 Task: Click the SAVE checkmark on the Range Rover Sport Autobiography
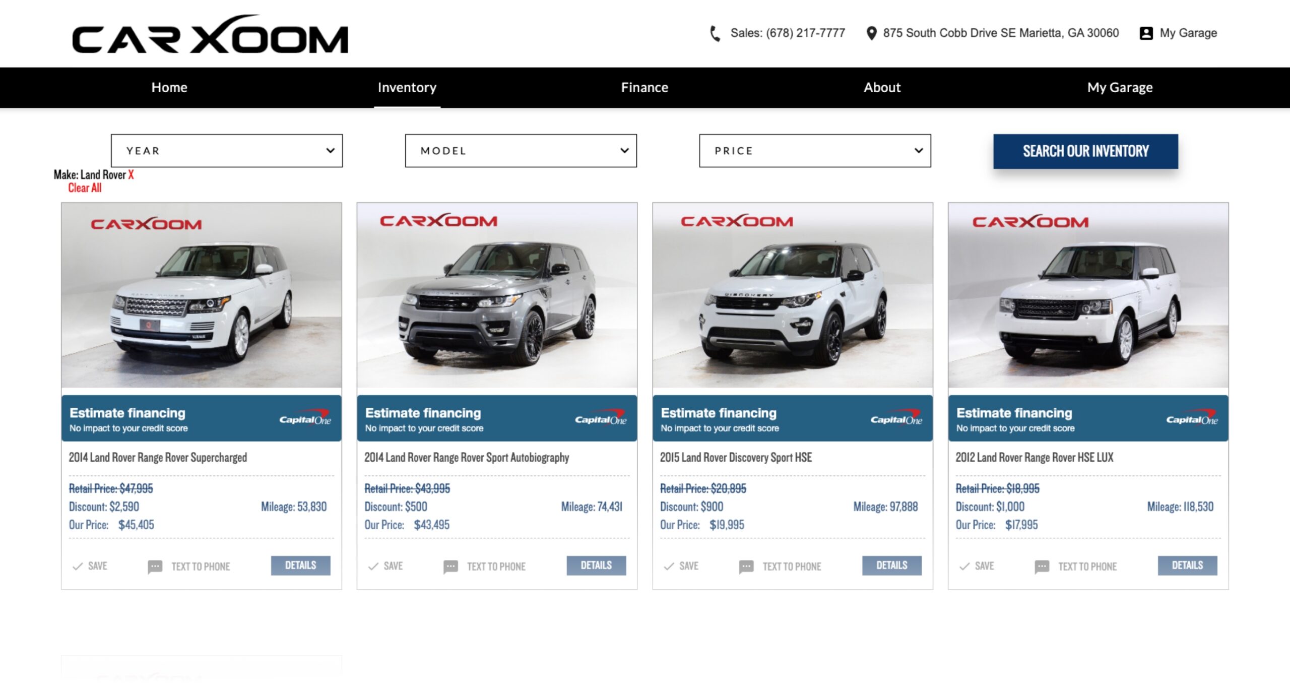tap(373, 566)
